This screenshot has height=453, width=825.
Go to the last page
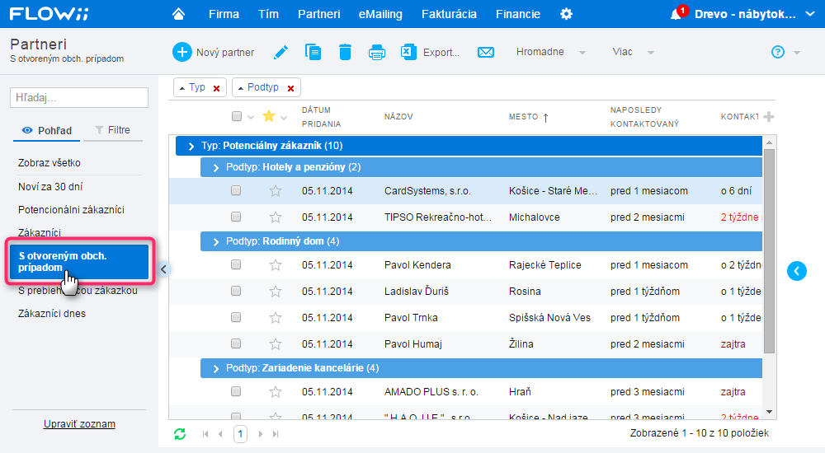click(x=276, y=434)
